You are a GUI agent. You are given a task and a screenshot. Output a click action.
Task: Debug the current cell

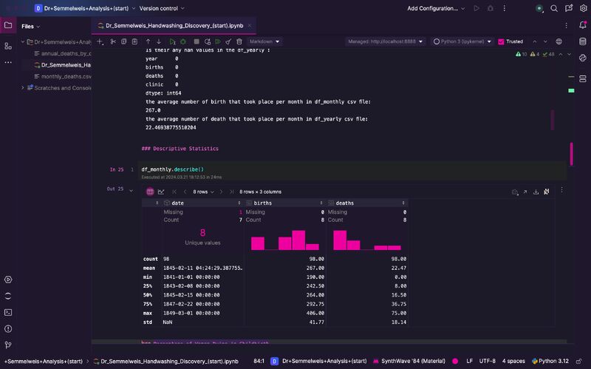click(x=183, y=41)
